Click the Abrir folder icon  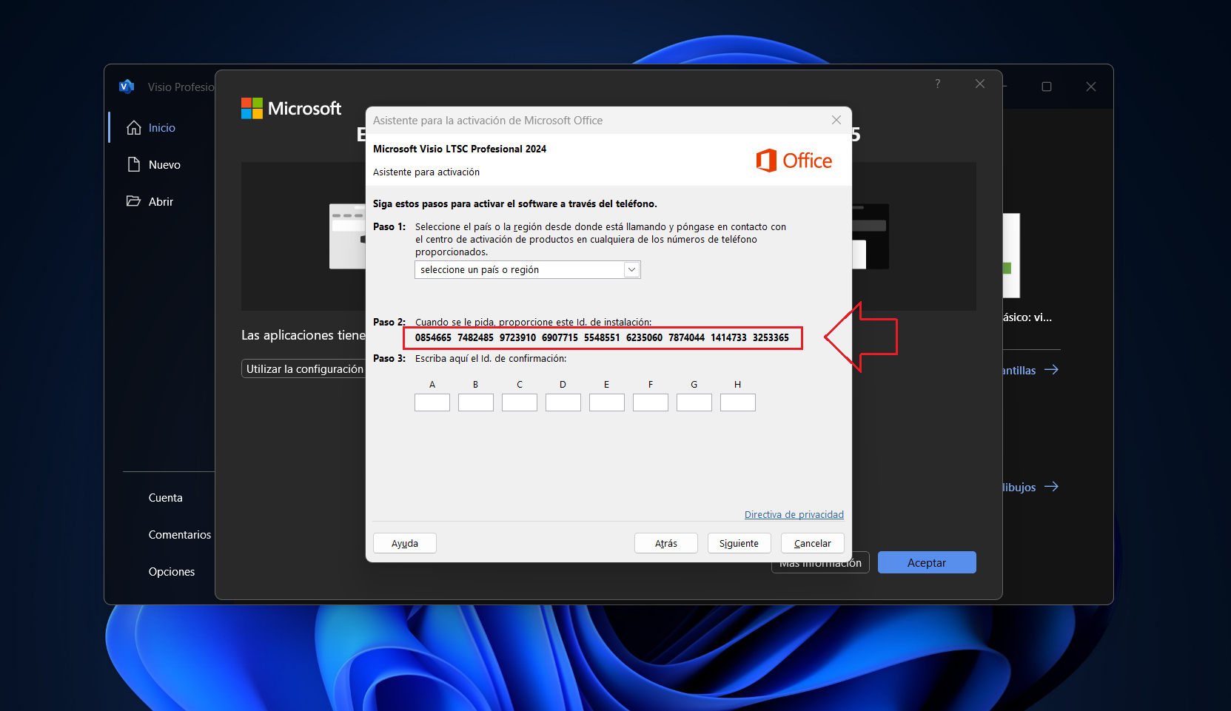(134, 201)
